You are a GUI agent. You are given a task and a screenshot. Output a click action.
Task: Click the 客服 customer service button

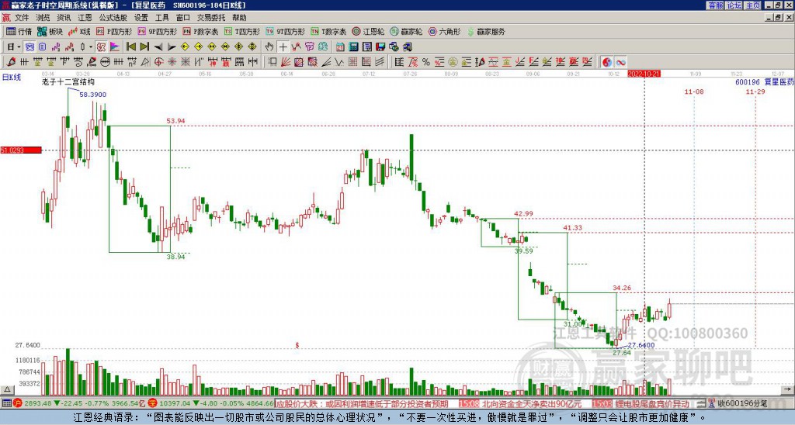pyautogui.click(x=715, y=5)
